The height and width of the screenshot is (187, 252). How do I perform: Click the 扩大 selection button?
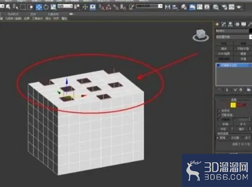[243, 124]
